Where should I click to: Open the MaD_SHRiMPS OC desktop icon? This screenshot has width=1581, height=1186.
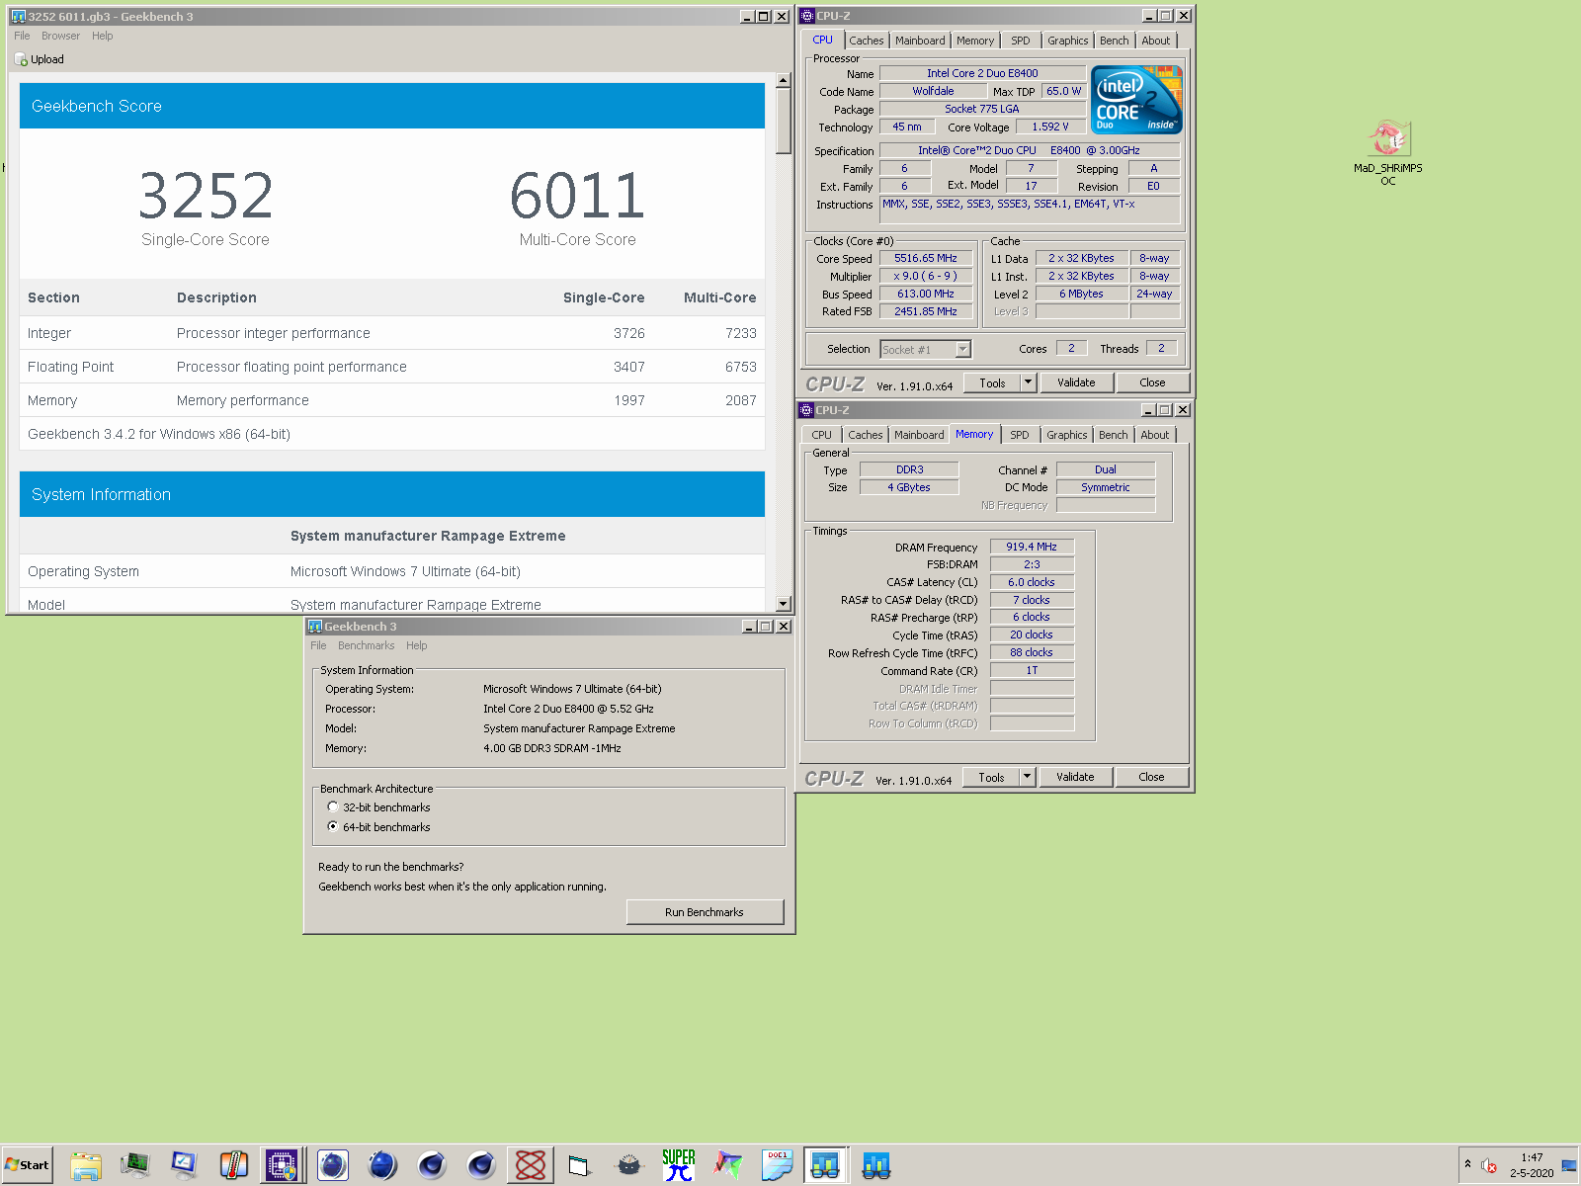[x=1388, y=152]
